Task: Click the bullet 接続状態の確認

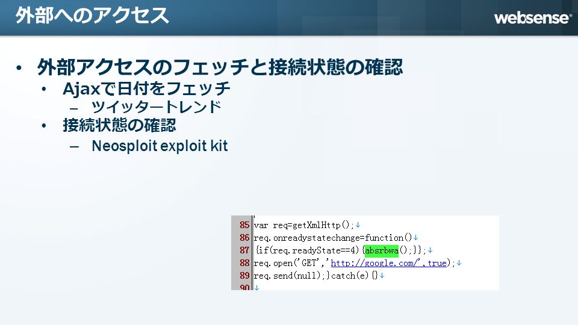Action: 119,125
